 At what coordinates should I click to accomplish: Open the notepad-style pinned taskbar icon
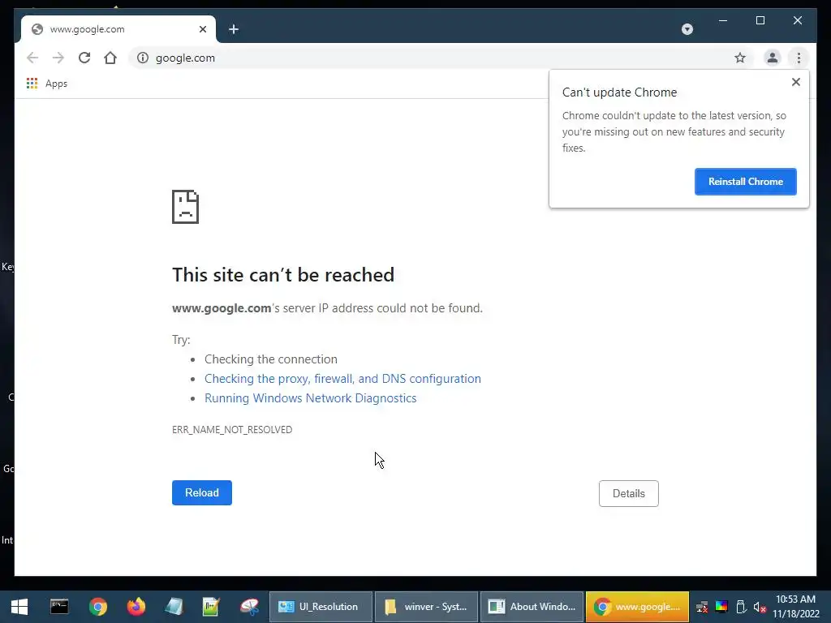coord(174,607)
